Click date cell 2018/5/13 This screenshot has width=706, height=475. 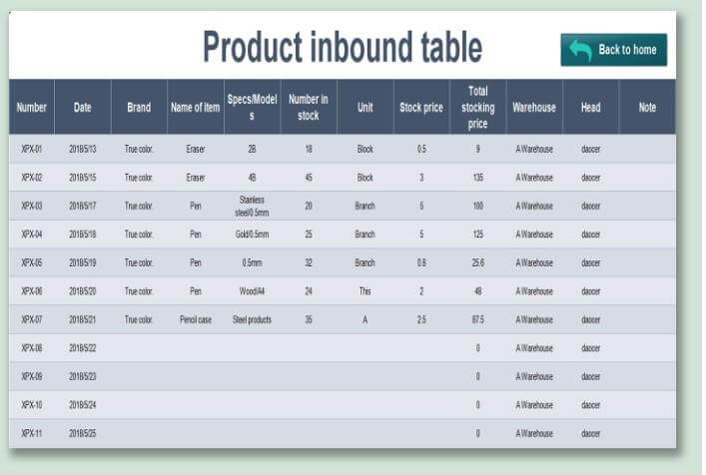tap(83, 149)
